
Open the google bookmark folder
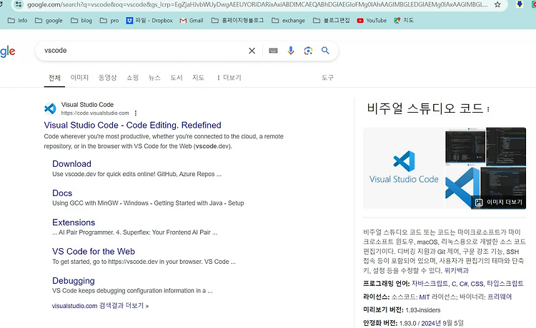coord(49,21)
